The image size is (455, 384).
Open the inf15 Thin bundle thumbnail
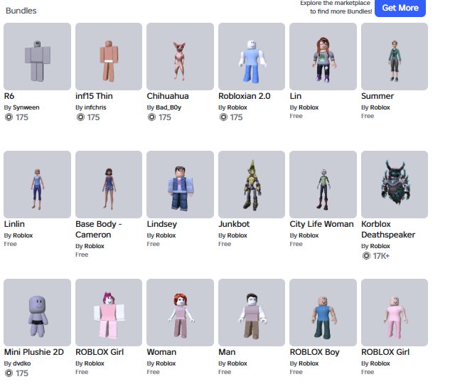[109, 57]
